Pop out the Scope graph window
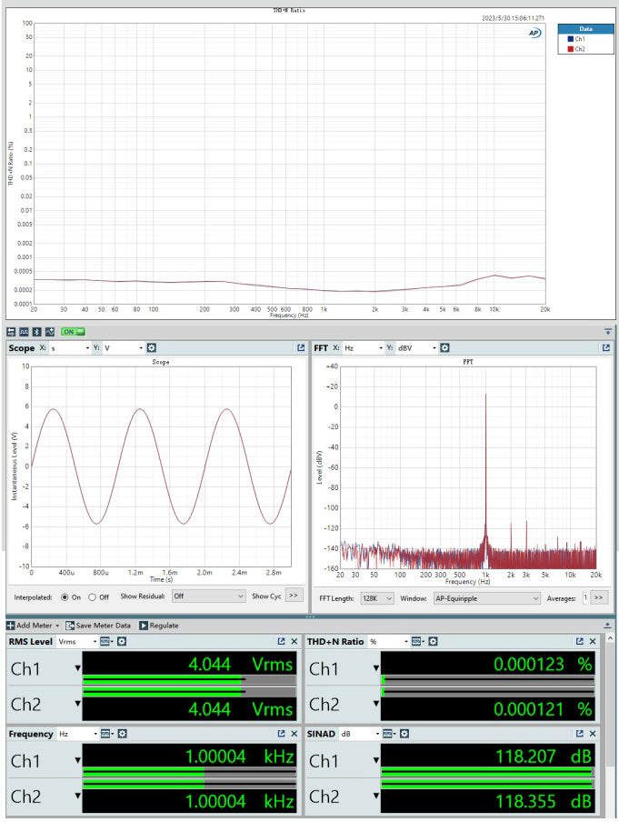This screenshot has width=619, height=822. tap(301, 348)
